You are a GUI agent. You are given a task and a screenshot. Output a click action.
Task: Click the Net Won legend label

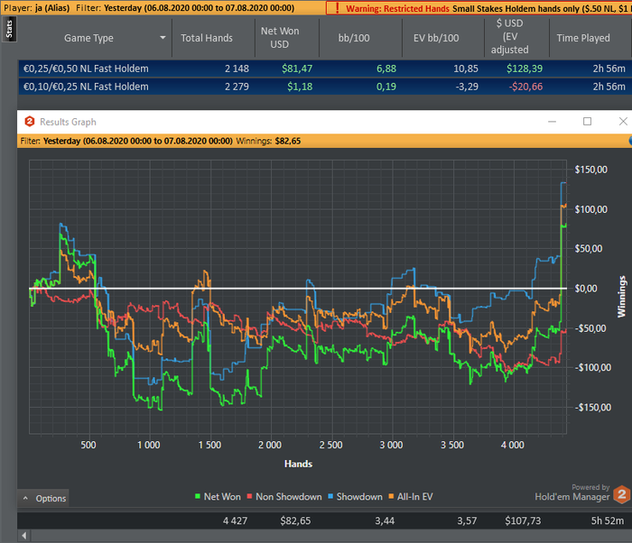[222, 497]
